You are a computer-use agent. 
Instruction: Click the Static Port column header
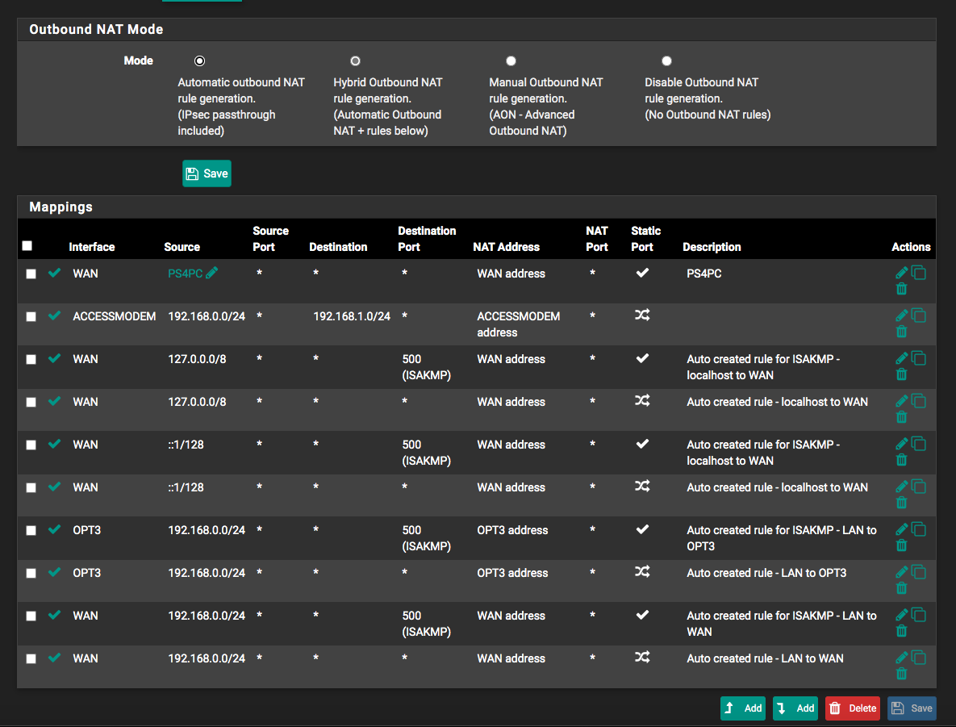(x=645, y=239)
